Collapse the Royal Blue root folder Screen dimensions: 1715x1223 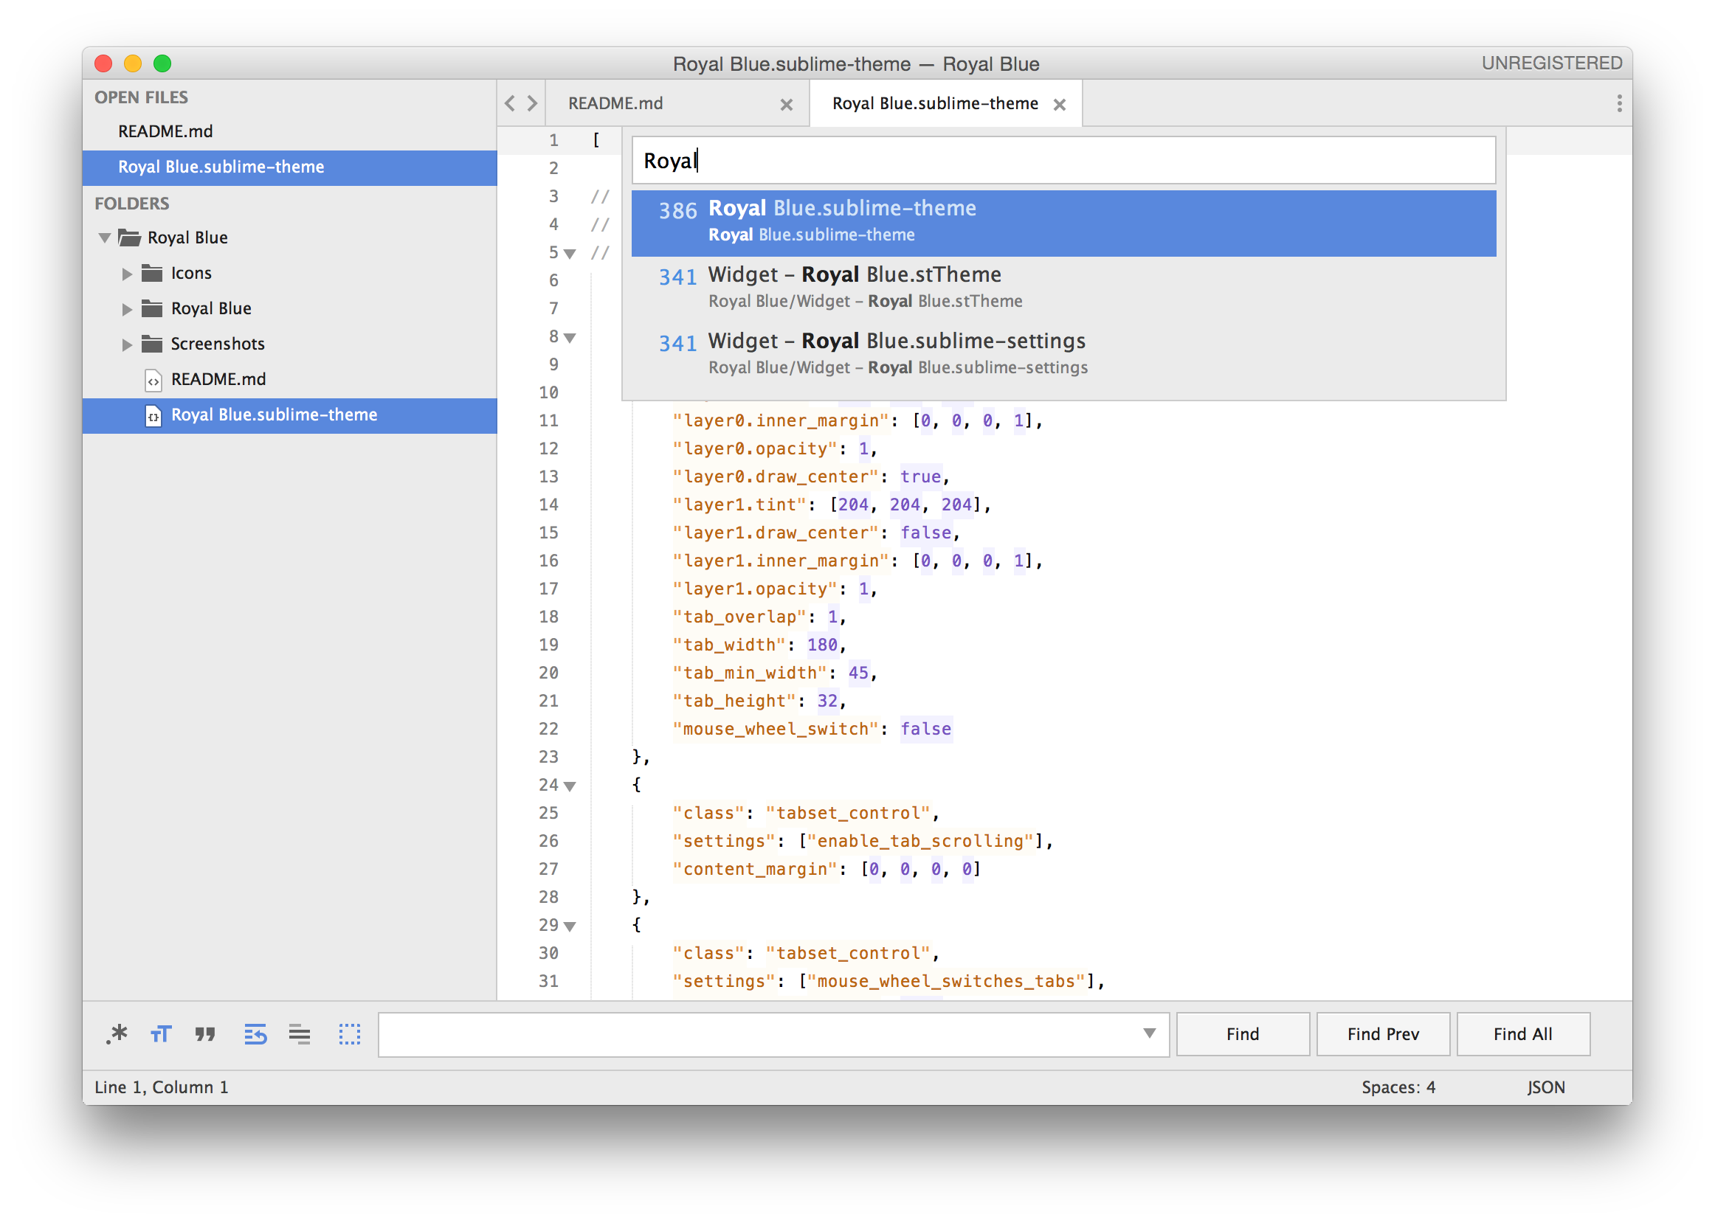click(x=105, y=239)
